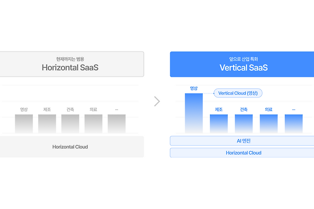
Task: Click the "앞으로 산업 특화" subtitle text
Action: [243, 58]
